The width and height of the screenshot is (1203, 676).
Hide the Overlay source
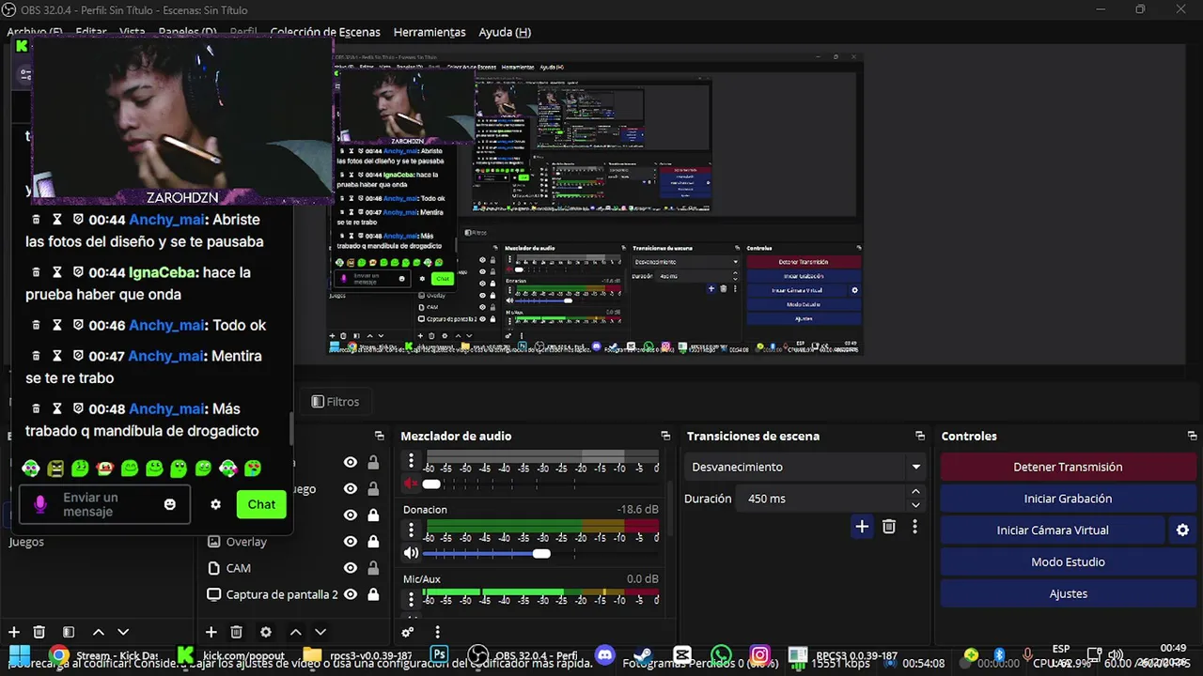pyautogui.click(x=351, y=542)
